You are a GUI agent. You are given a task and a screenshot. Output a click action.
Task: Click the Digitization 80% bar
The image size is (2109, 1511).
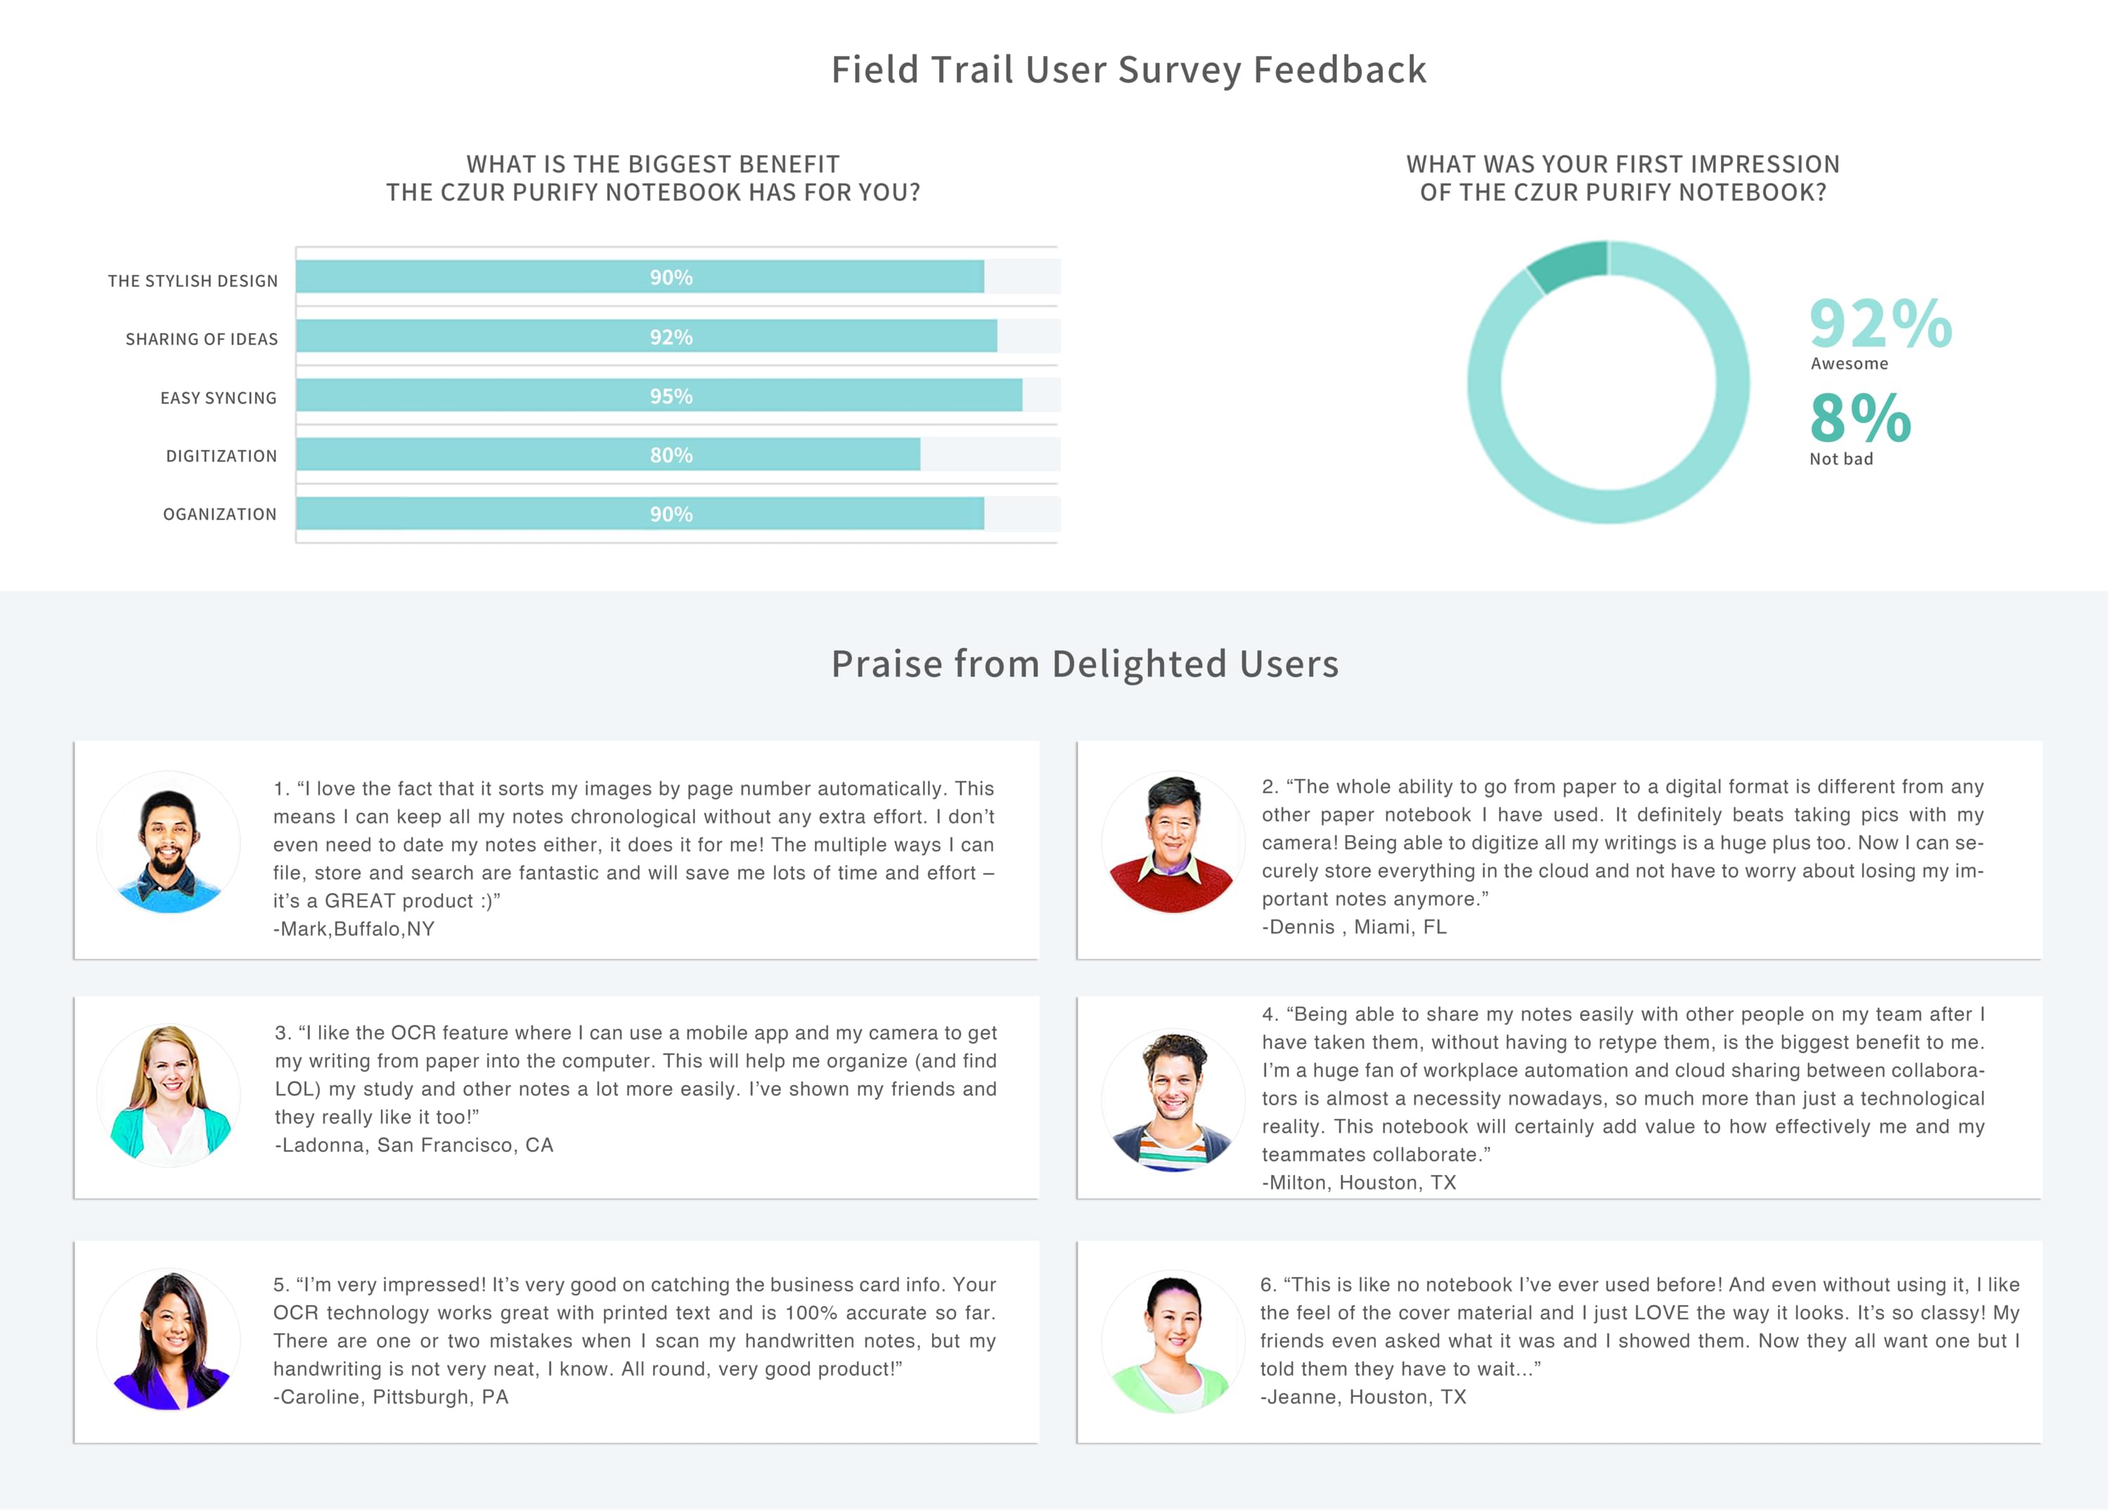(x=608, y=455)
